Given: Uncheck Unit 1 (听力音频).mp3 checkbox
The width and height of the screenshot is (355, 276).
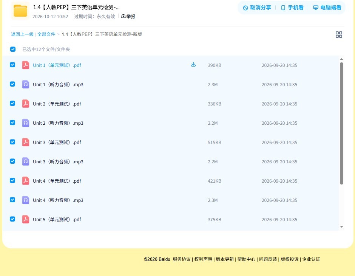Looking at the screenshot, I should [x=12, y=84].
